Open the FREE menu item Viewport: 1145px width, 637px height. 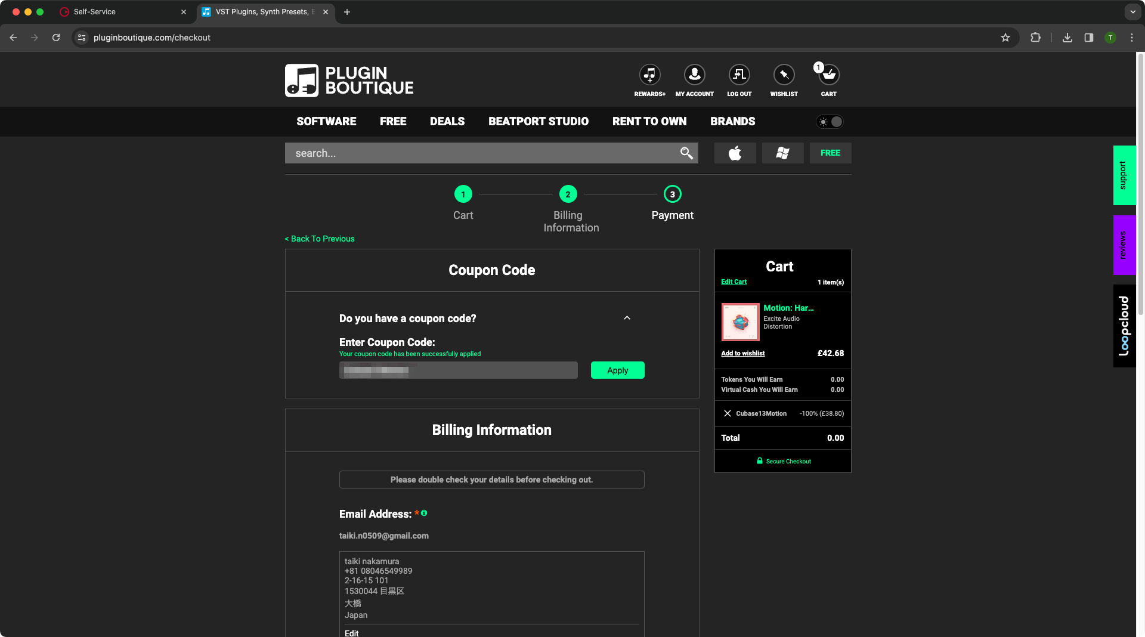coord(393,122)
